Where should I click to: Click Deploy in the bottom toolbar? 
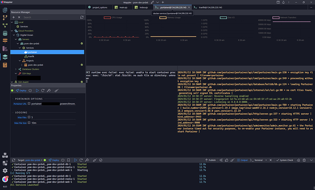point(54,160)
